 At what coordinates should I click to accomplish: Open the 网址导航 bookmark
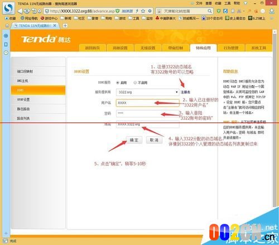(29, 18)
